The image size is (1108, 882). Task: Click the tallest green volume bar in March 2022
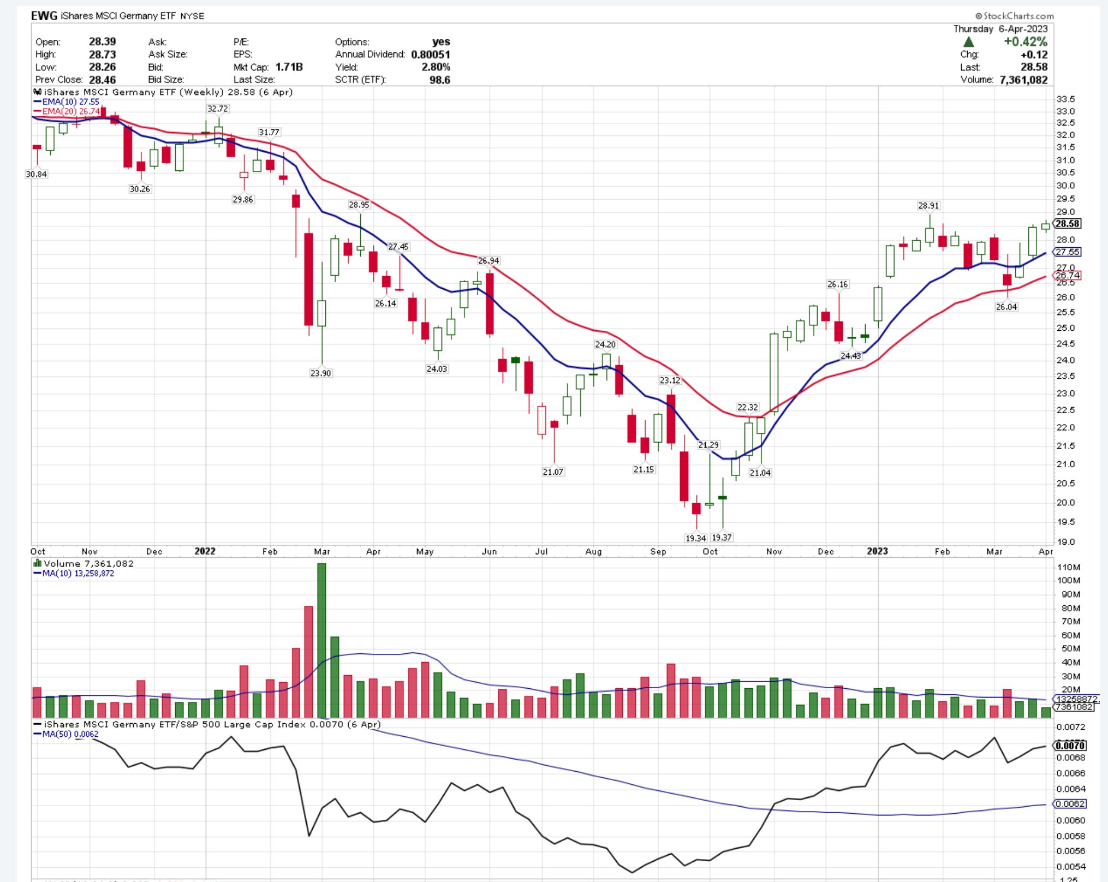click(x=321, y=640)
